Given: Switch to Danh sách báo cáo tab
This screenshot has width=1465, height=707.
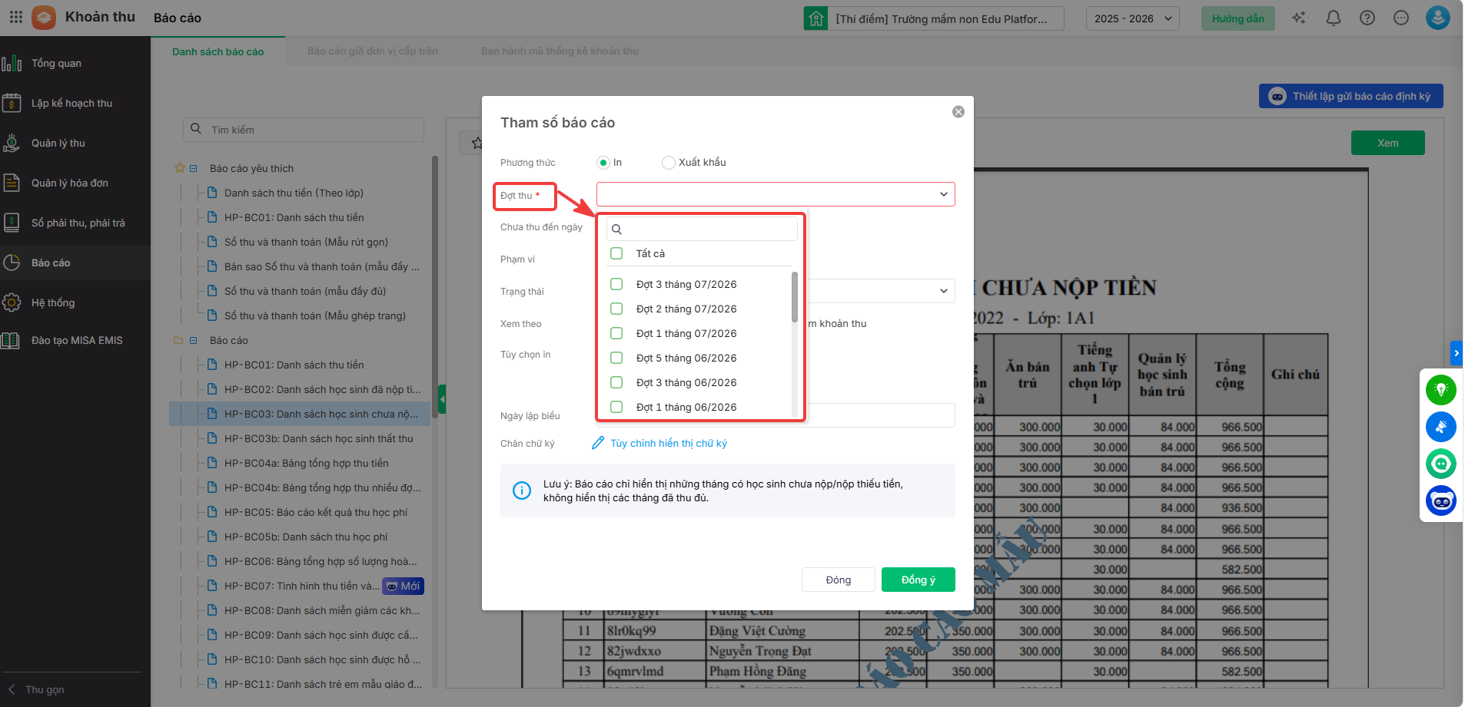Looking at the screenshot, I should pyautogui.click(x=218, y=51).
